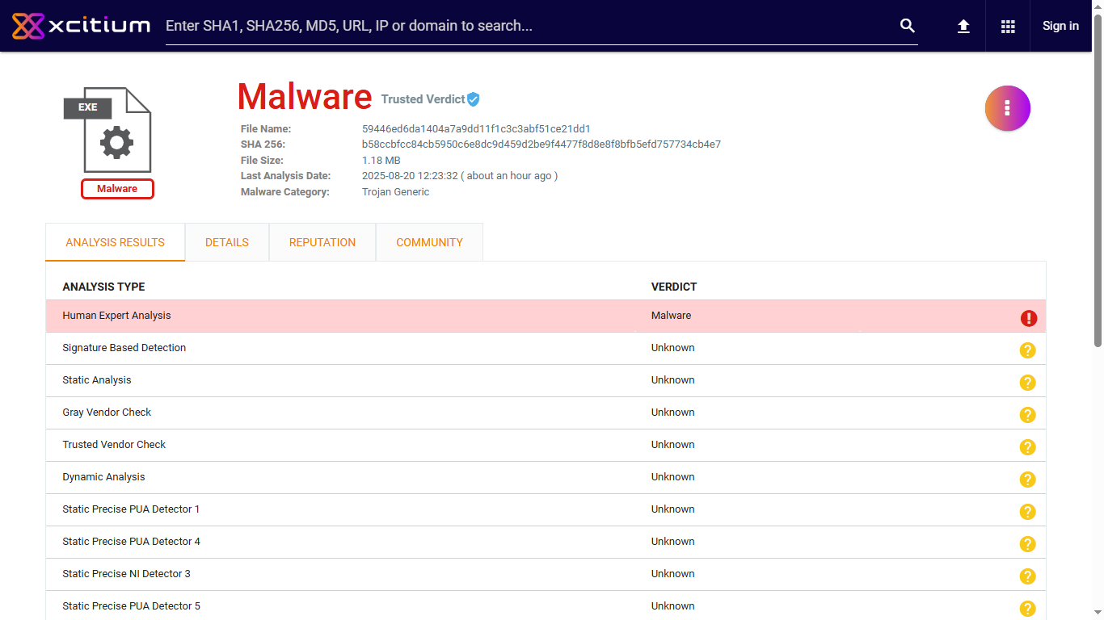This screenshot has height=620, width=1104.
Task: Click the red Malware label badge
Action: pos(117,189)
